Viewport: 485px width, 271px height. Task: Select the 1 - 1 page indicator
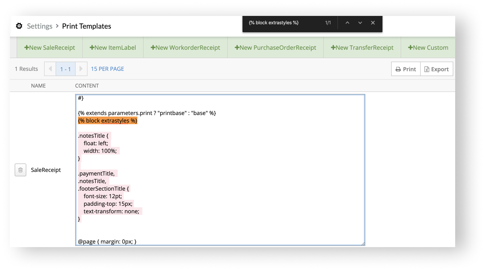coord(66,69)
